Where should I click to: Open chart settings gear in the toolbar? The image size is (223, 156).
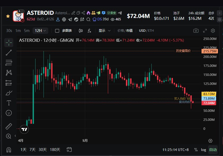[x=213, y=31]
